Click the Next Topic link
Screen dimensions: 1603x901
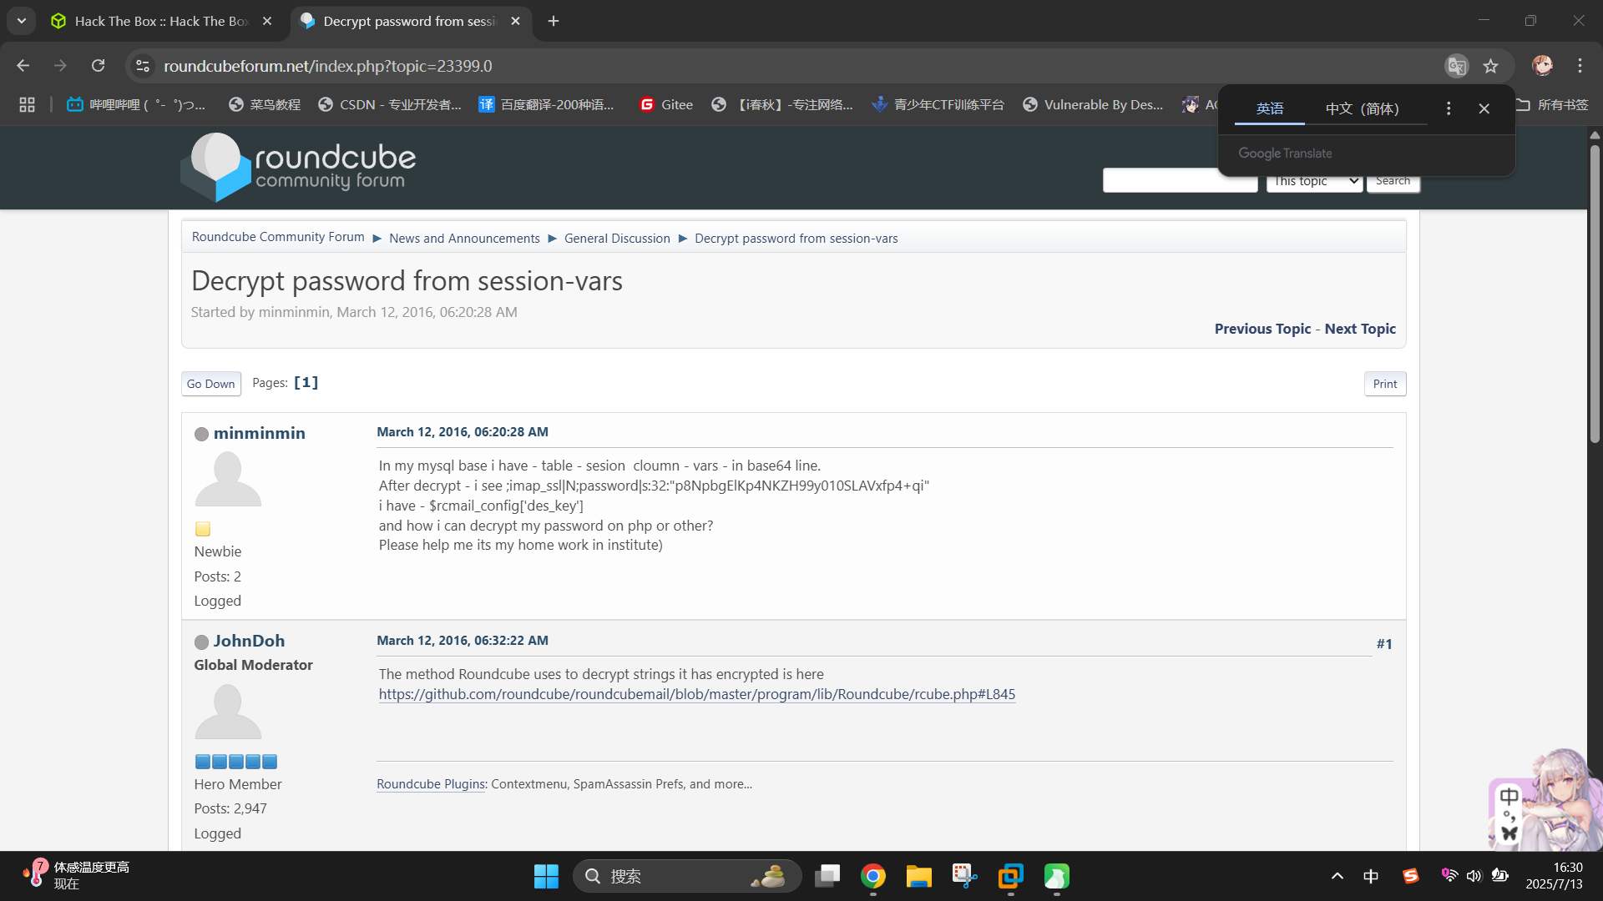1359,329
